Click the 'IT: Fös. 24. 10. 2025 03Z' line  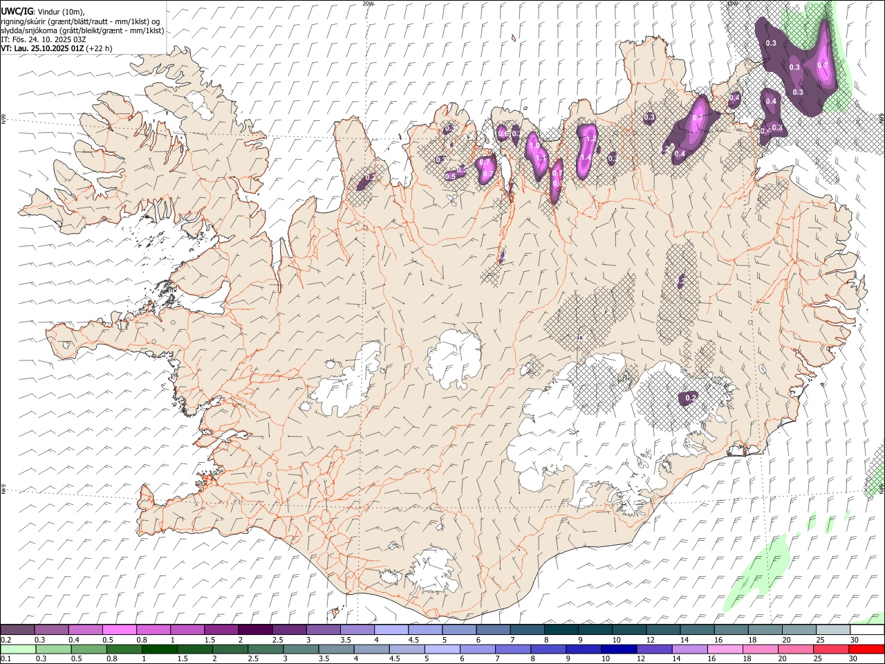click(45, 39)
